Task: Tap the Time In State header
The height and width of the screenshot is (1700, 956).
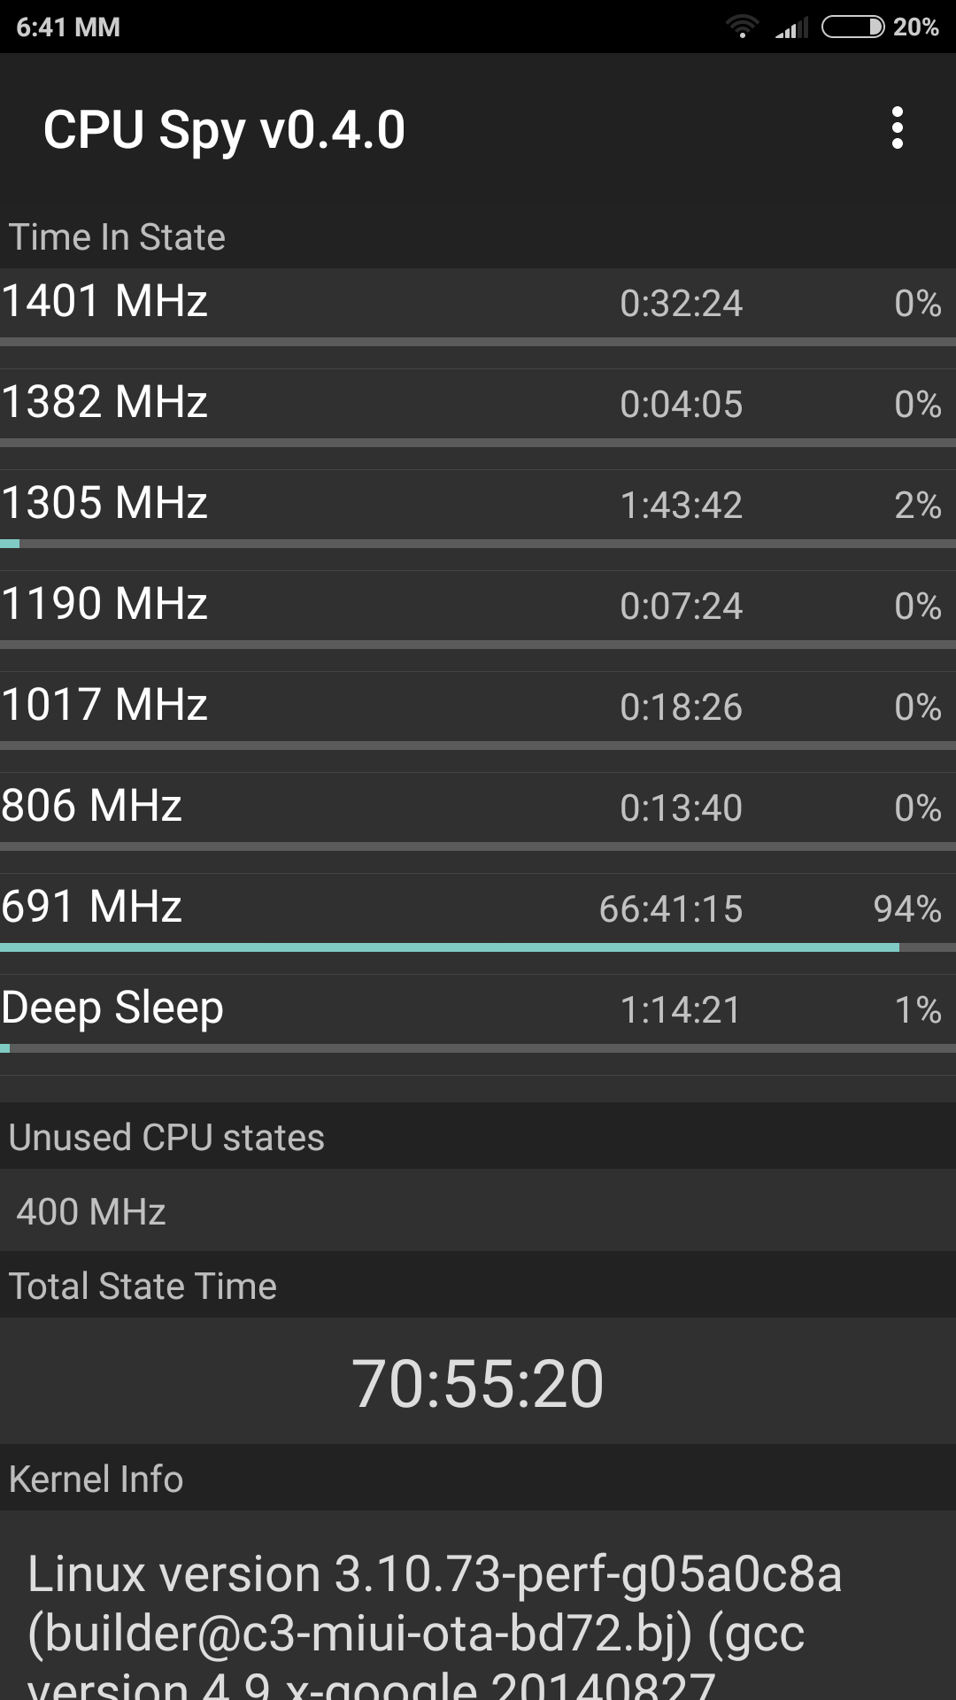Action: [x=117, y=237]
